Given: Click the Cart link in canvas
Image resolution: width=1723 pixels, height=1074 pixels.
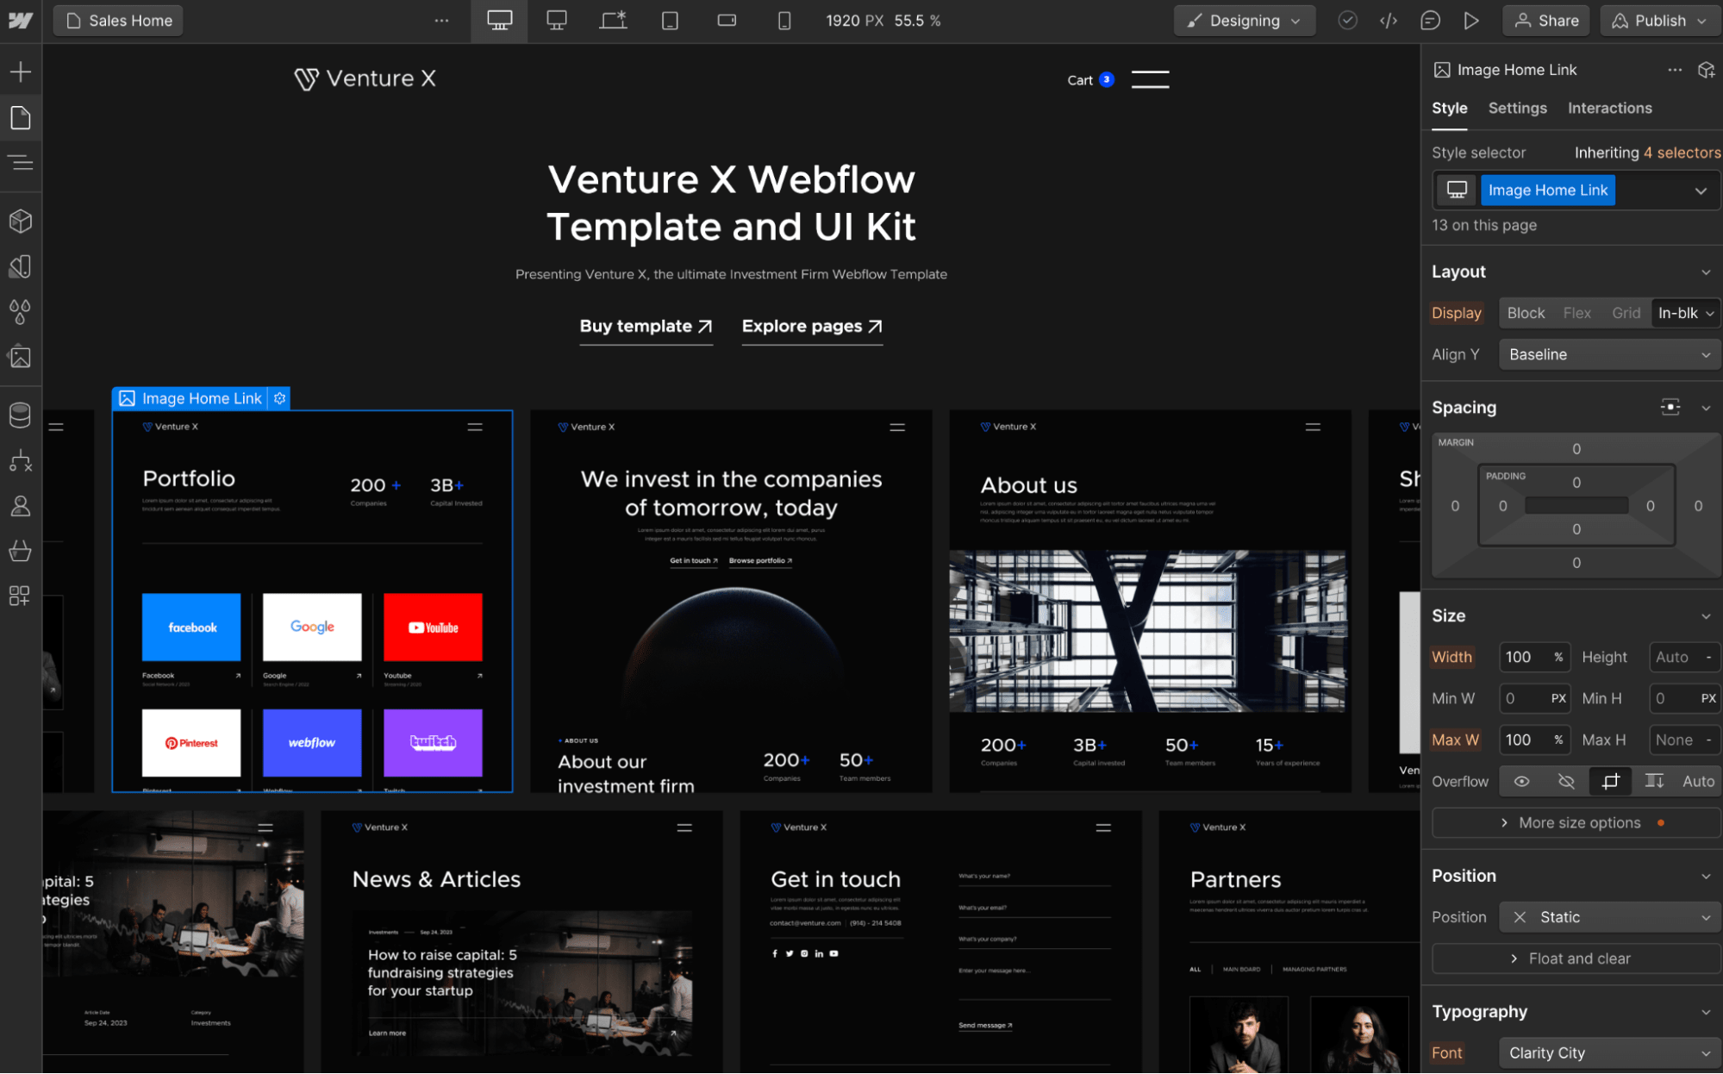Looking at the screenshot, I should pos(1090,80).
